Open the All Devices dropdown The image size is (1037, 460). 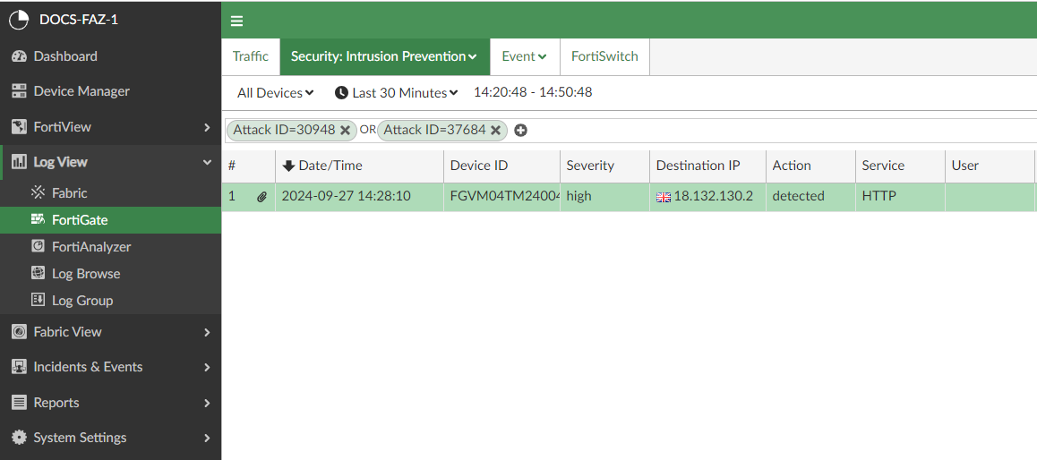pos(275,92)
